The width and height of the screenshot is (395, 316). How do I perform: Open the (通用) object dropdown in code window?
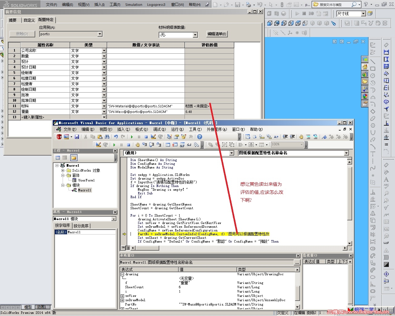(x=231, y=153)
